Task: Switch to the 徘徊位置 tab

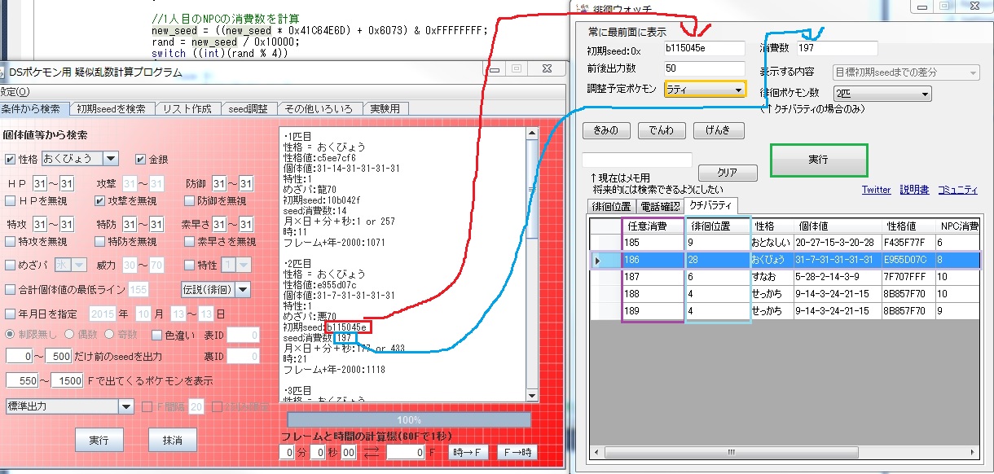Action: (x=610, y=206)
